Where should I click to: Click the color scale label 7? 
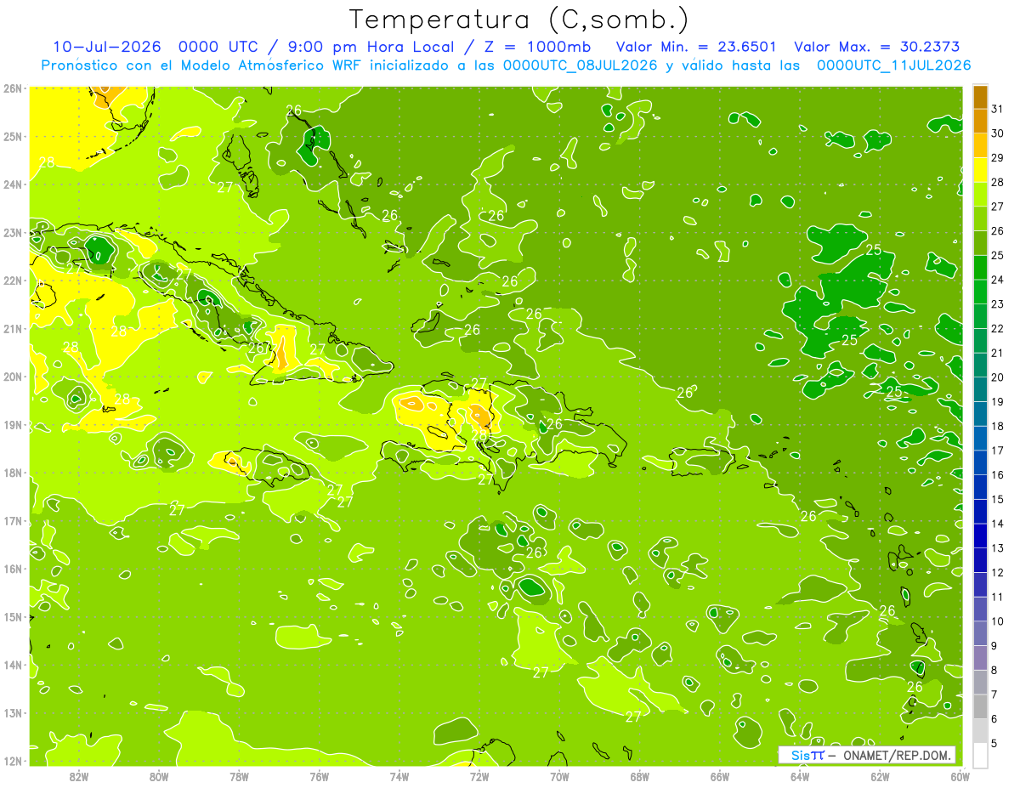[994, 694]
